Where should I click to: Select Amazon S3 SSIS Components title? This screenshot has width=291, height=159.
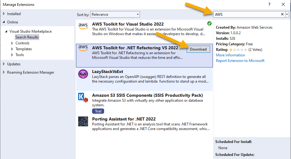pos(148,95)
